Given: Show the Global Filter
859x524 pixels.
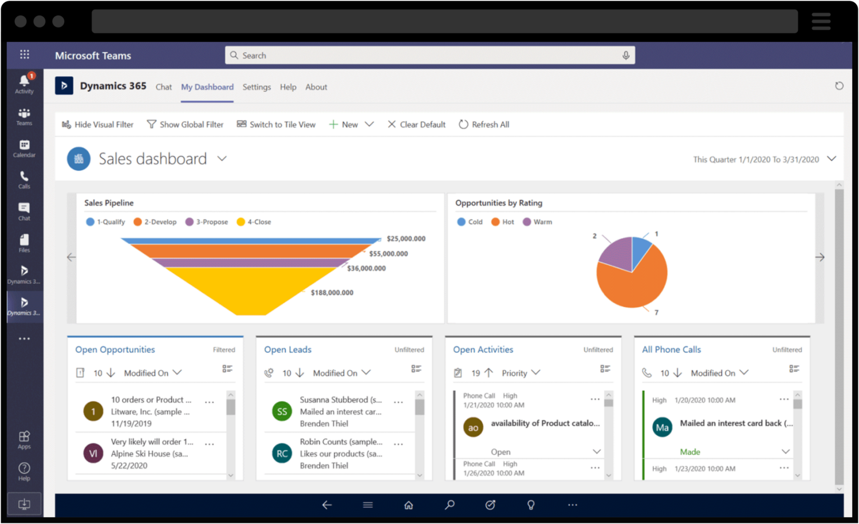Looking at the screenshot, I should [185, 124].
